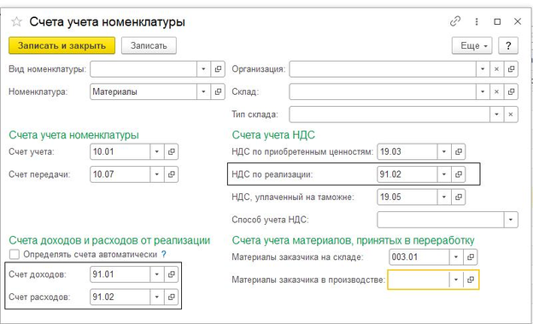The width and height of the screenshot is (533, 324).
Task: Open the three-dot window menu
Action: click(477, 21)
